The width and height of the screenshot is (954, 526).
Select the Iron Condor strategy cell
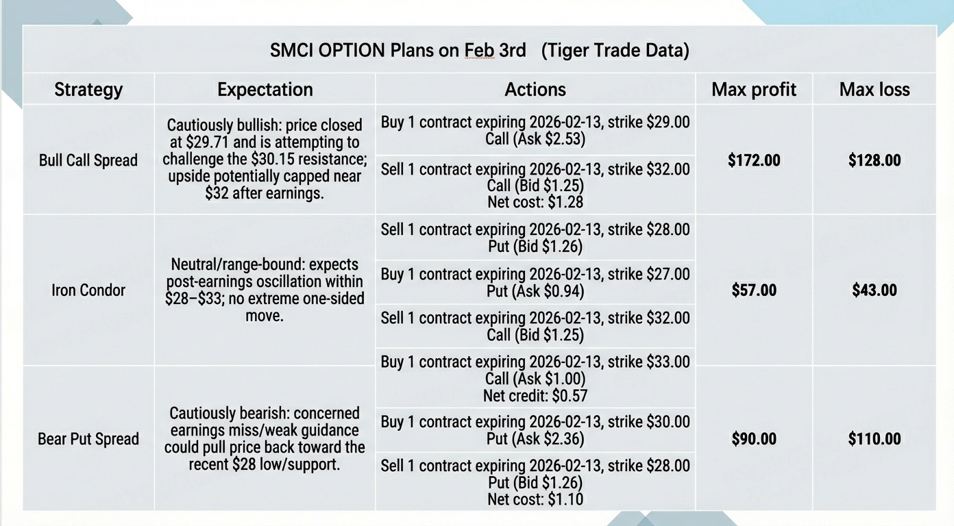click(x=88, y=290)
